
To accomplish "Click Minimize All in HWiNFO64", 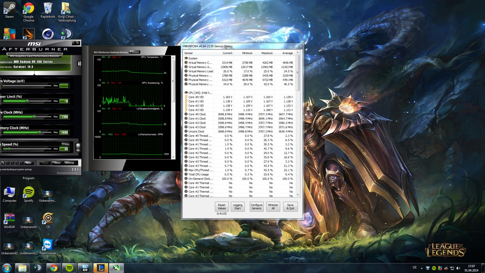I will [273, 207].
